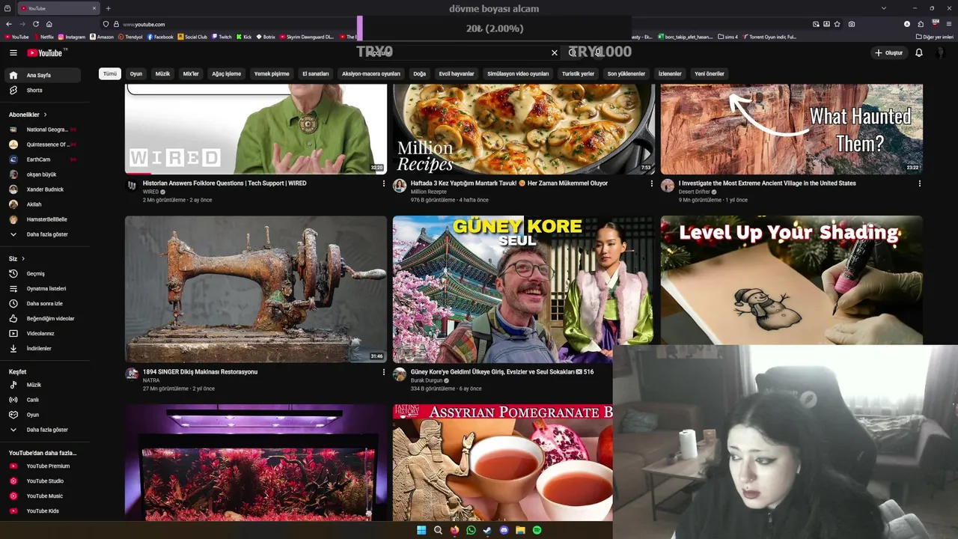958x539 pixels.
Task: Select the Ağaç işleme filter chip
Action: (226, 73)
